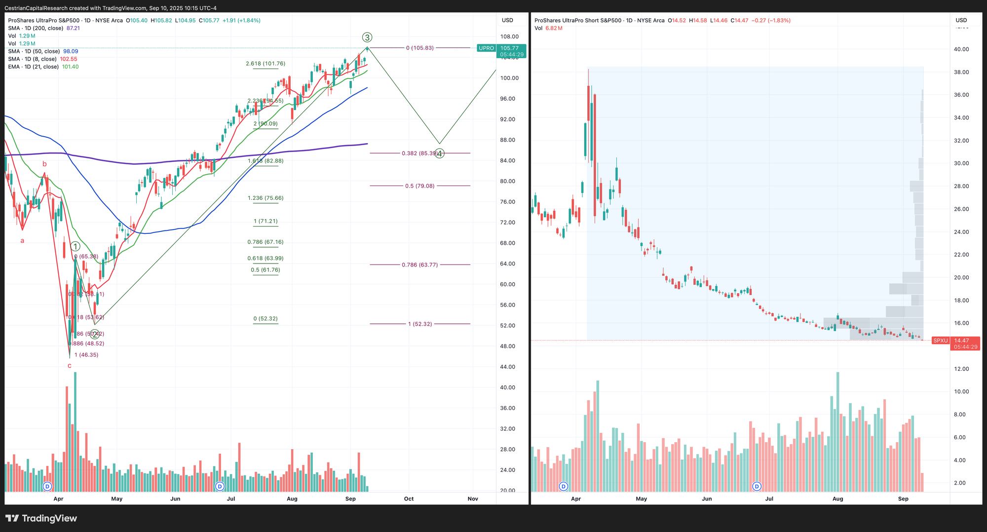987x532 pixels.
Task: Select the Fib extension 2 (90.09)
Action: coord(266,124)
